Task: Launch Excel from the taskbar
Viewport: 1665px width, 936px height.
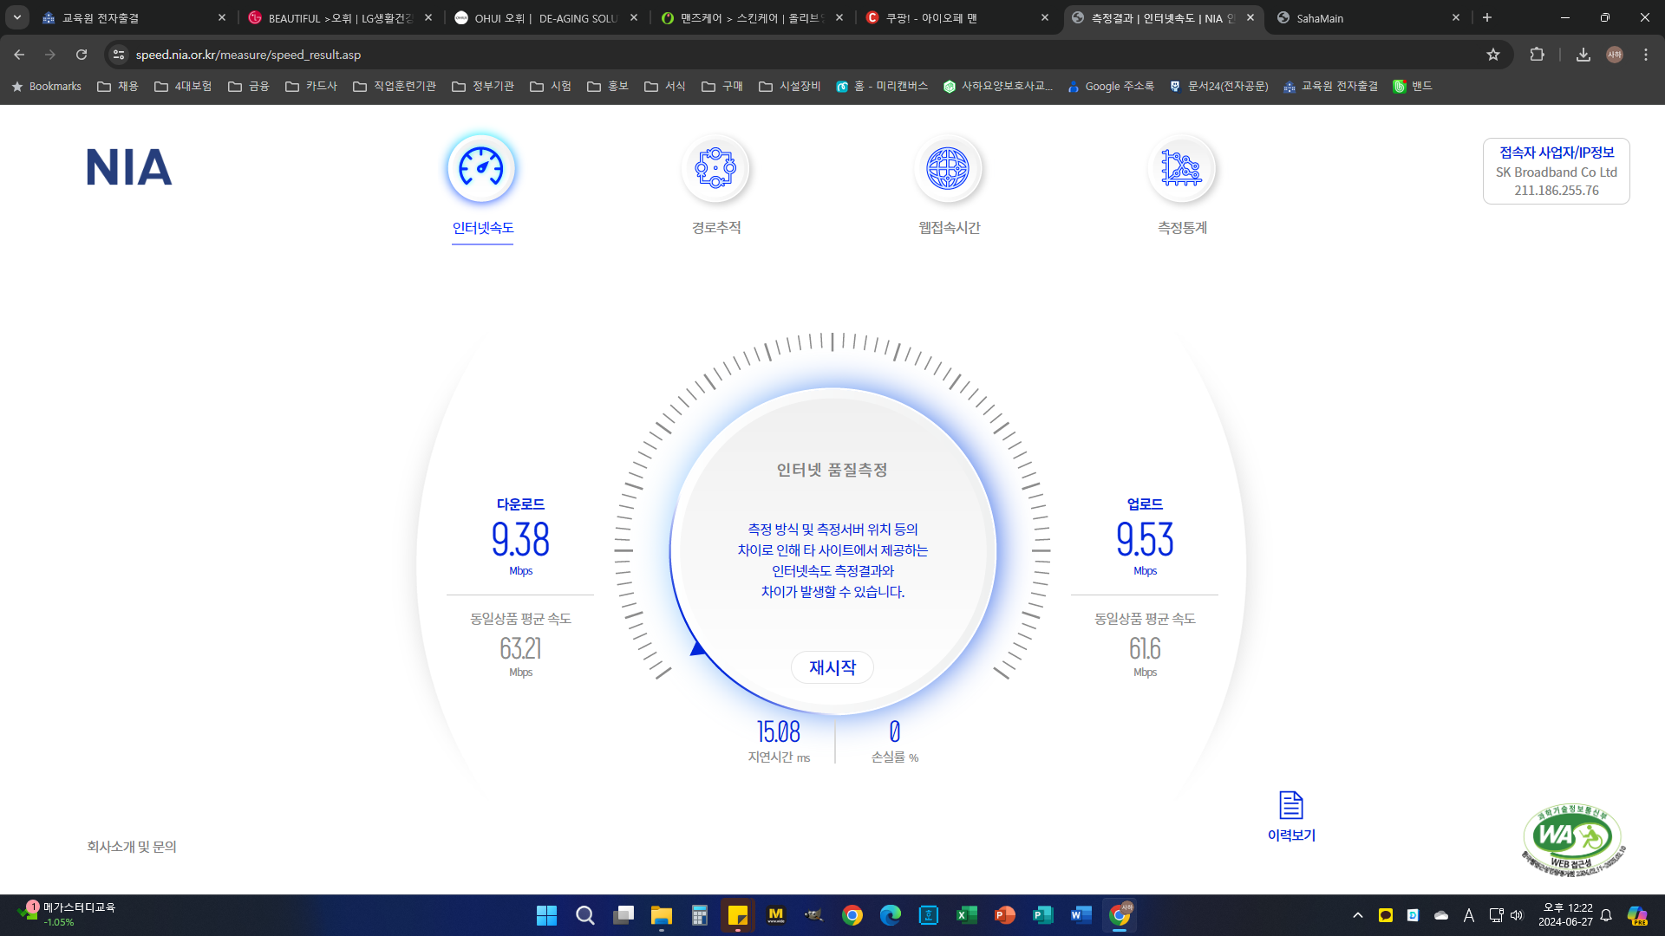Action: point(967,915)
